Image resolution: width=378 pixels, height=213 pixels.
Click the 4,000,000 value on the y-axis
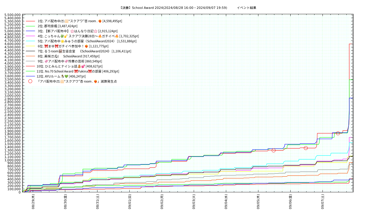click(x=13, y=63)
